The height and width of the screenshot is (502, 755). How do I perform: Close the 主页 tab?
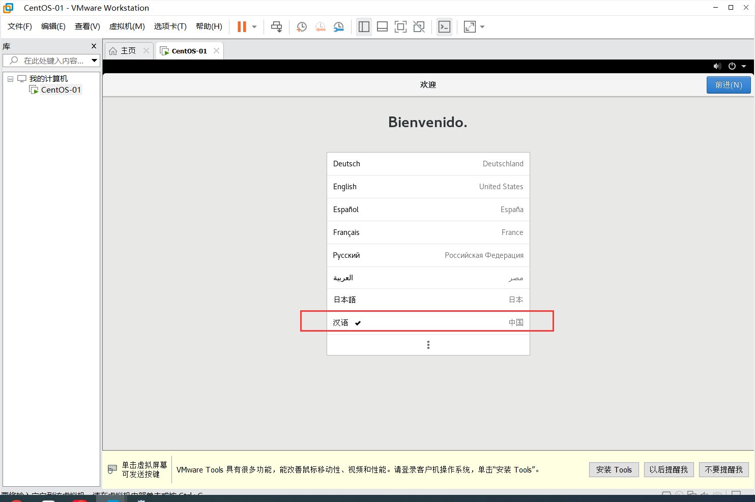coord(147,50)
